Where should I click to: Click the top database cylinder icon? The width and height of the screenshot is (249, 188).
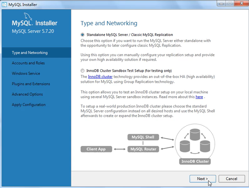[195, 135]
